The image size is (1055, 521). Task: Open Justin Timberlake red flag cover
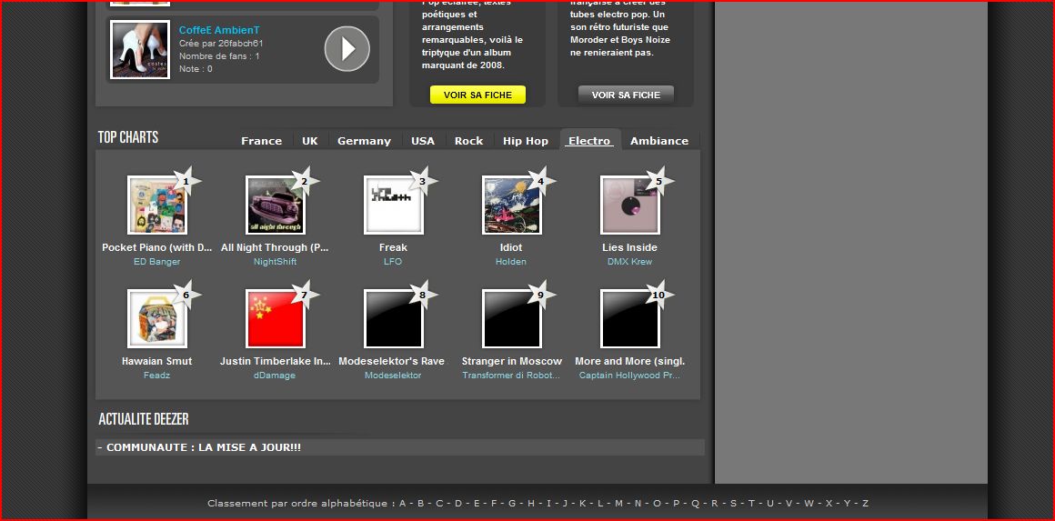pos(276,318)
